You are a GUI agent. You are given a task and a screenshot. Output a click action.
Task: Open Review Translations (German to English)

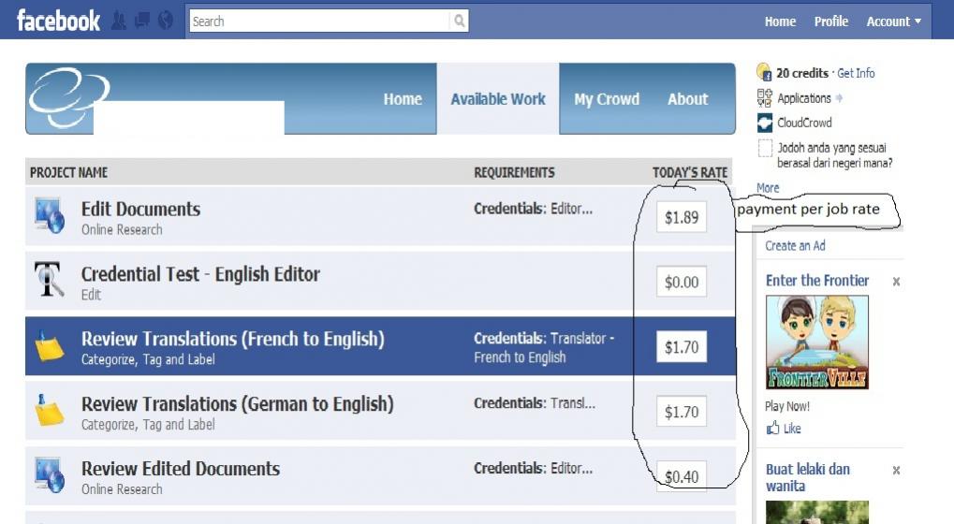(237, 403)
